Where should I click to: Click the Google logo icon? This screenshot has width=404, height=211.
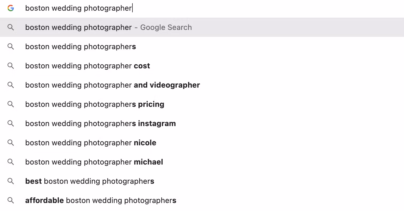tap(11, 8)
